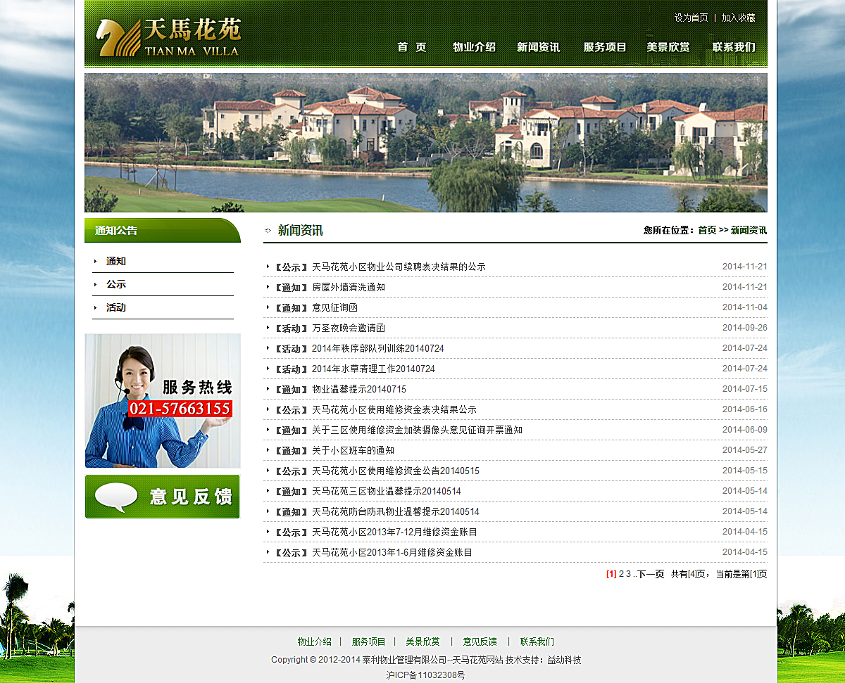Open 天马花苑小区2013年7-12月维修资金账目

tap(394, 532)
